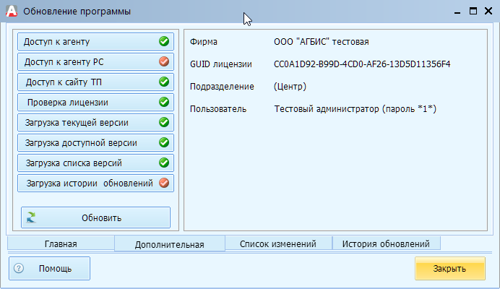Click the GUID лицензии value text
This screenshot has width=500, height=289.
tap(362, 64)
